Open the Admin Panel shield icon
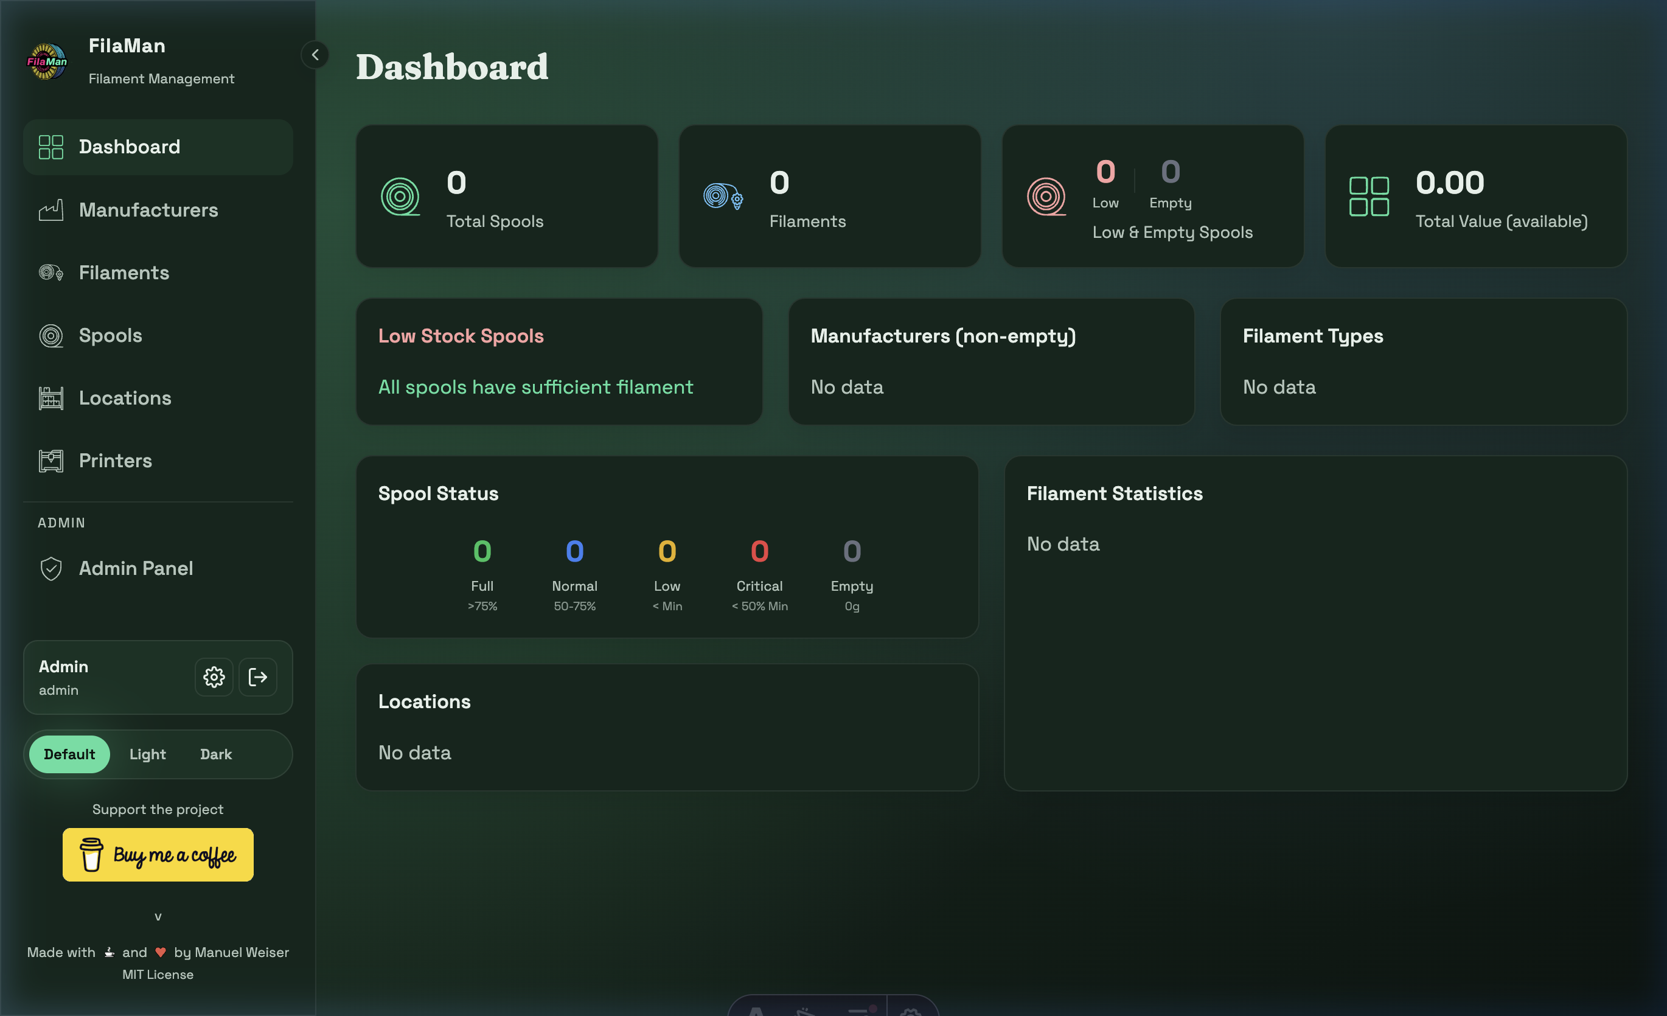1667x1016 pixels. (x=50, y=568)
